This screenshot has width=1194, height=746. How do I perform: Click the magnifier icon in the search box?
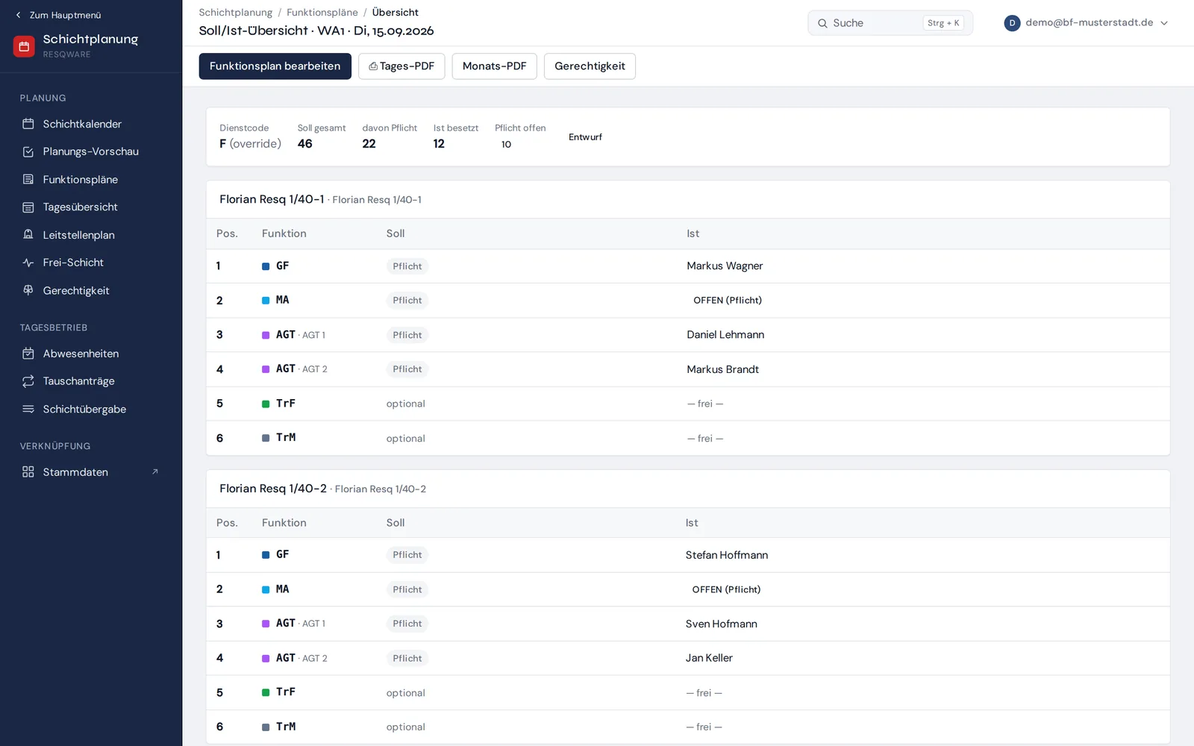coord(822,23)
